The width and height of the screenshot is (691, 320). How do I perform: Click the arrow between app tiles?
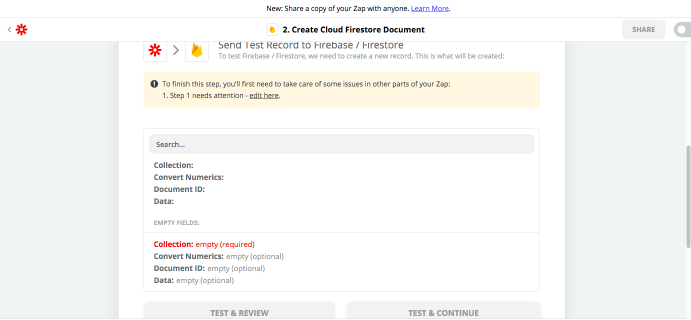click(176, 50)
